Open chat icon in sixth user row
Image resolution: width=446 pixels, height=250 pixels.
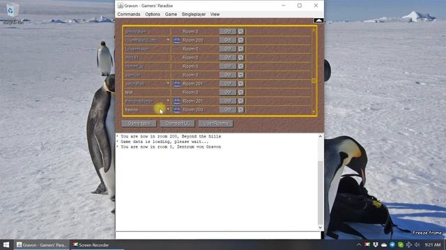(x=241, y=75)
